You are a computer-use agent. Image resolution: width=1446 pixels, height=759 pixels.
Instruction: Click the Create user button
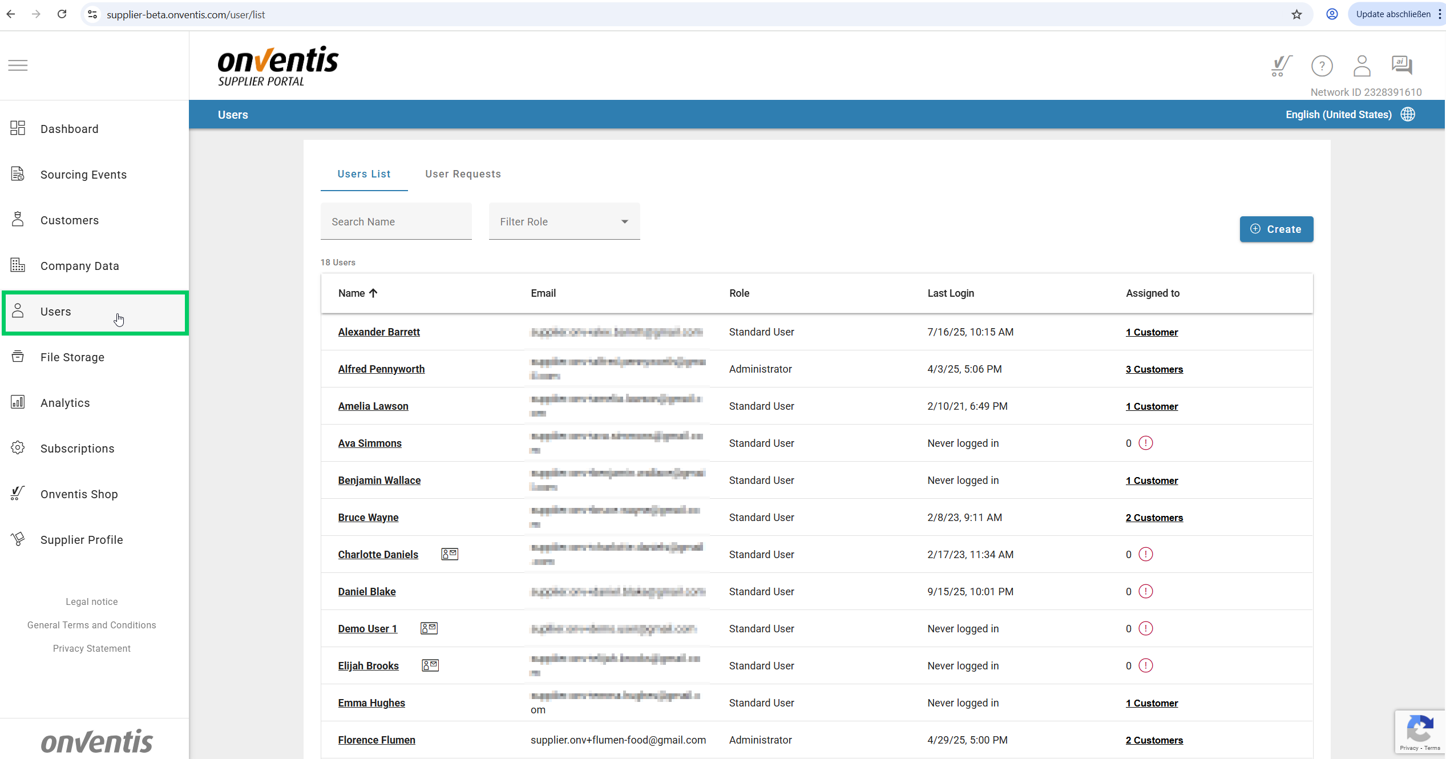tap(1276, 229)
